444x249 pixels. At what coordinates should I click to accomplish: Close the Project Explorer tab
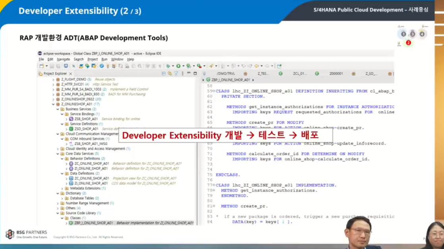71,73
